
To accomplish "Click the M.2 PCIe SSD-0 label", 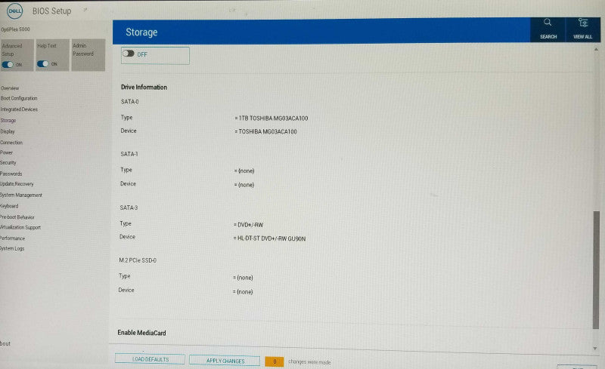I will click(x=138, y=260).
